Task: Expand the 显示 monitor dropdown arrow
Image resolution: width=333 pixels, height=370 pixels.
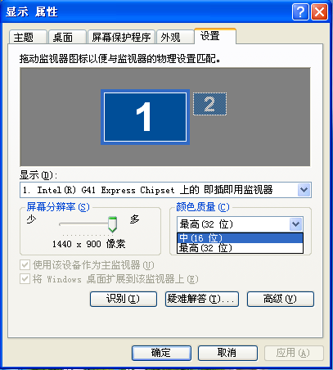Action: click(x=304, y=190)
